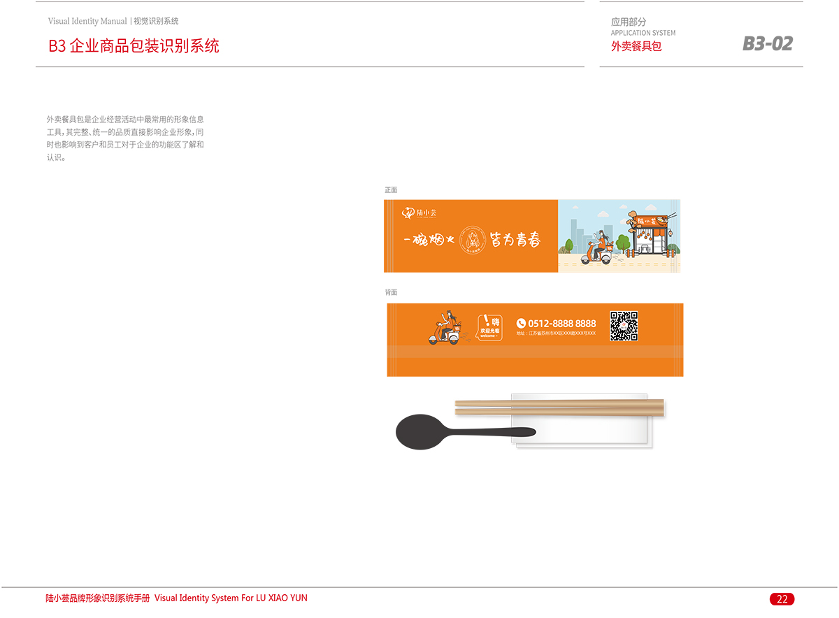This screenshot has height=618, width=839.
Task: Click the B3 企业商品包装识别系统 title
Action: pyautogui.click(x=134, y=46)
